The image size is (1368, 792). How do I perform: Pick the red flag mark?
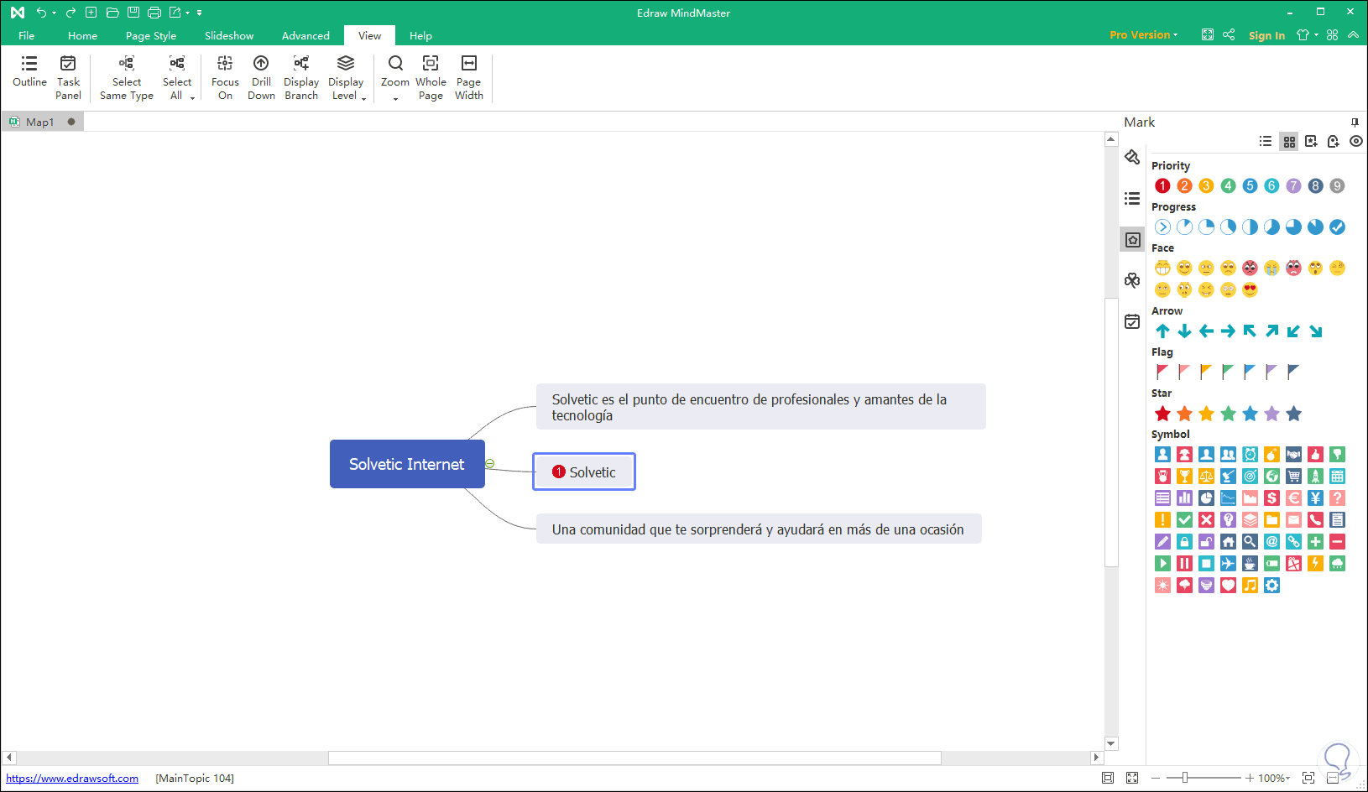[x=1162, y=372]
